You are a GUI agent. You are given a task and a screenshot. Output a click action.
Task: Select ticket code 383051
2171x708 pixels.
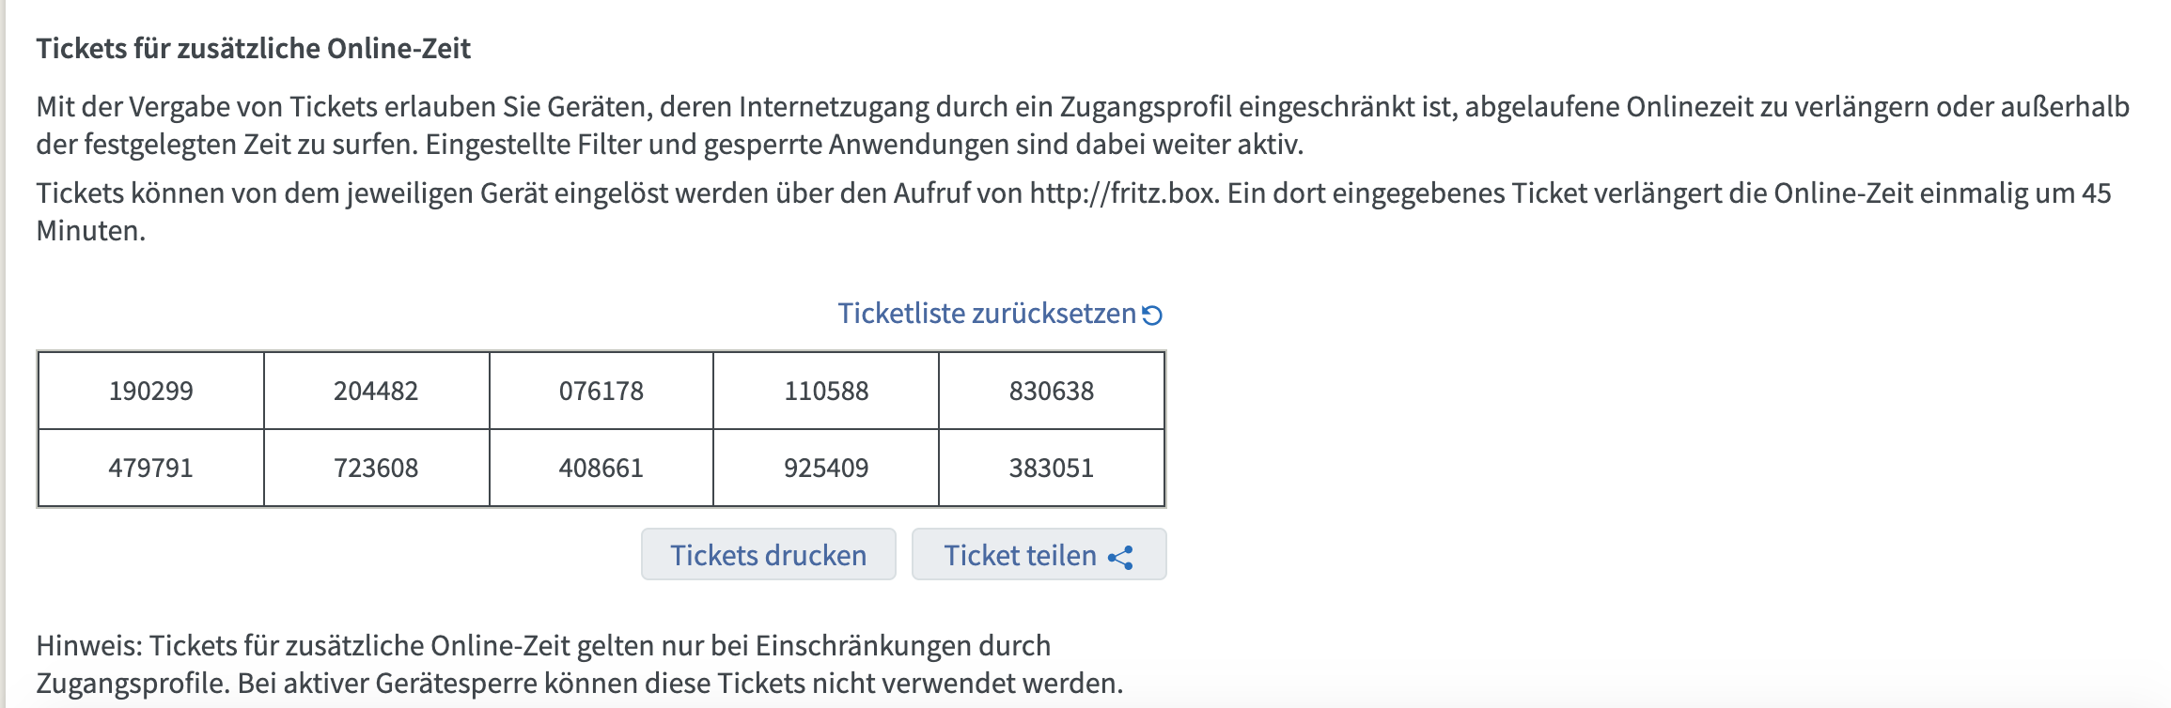click(1052, 468)
